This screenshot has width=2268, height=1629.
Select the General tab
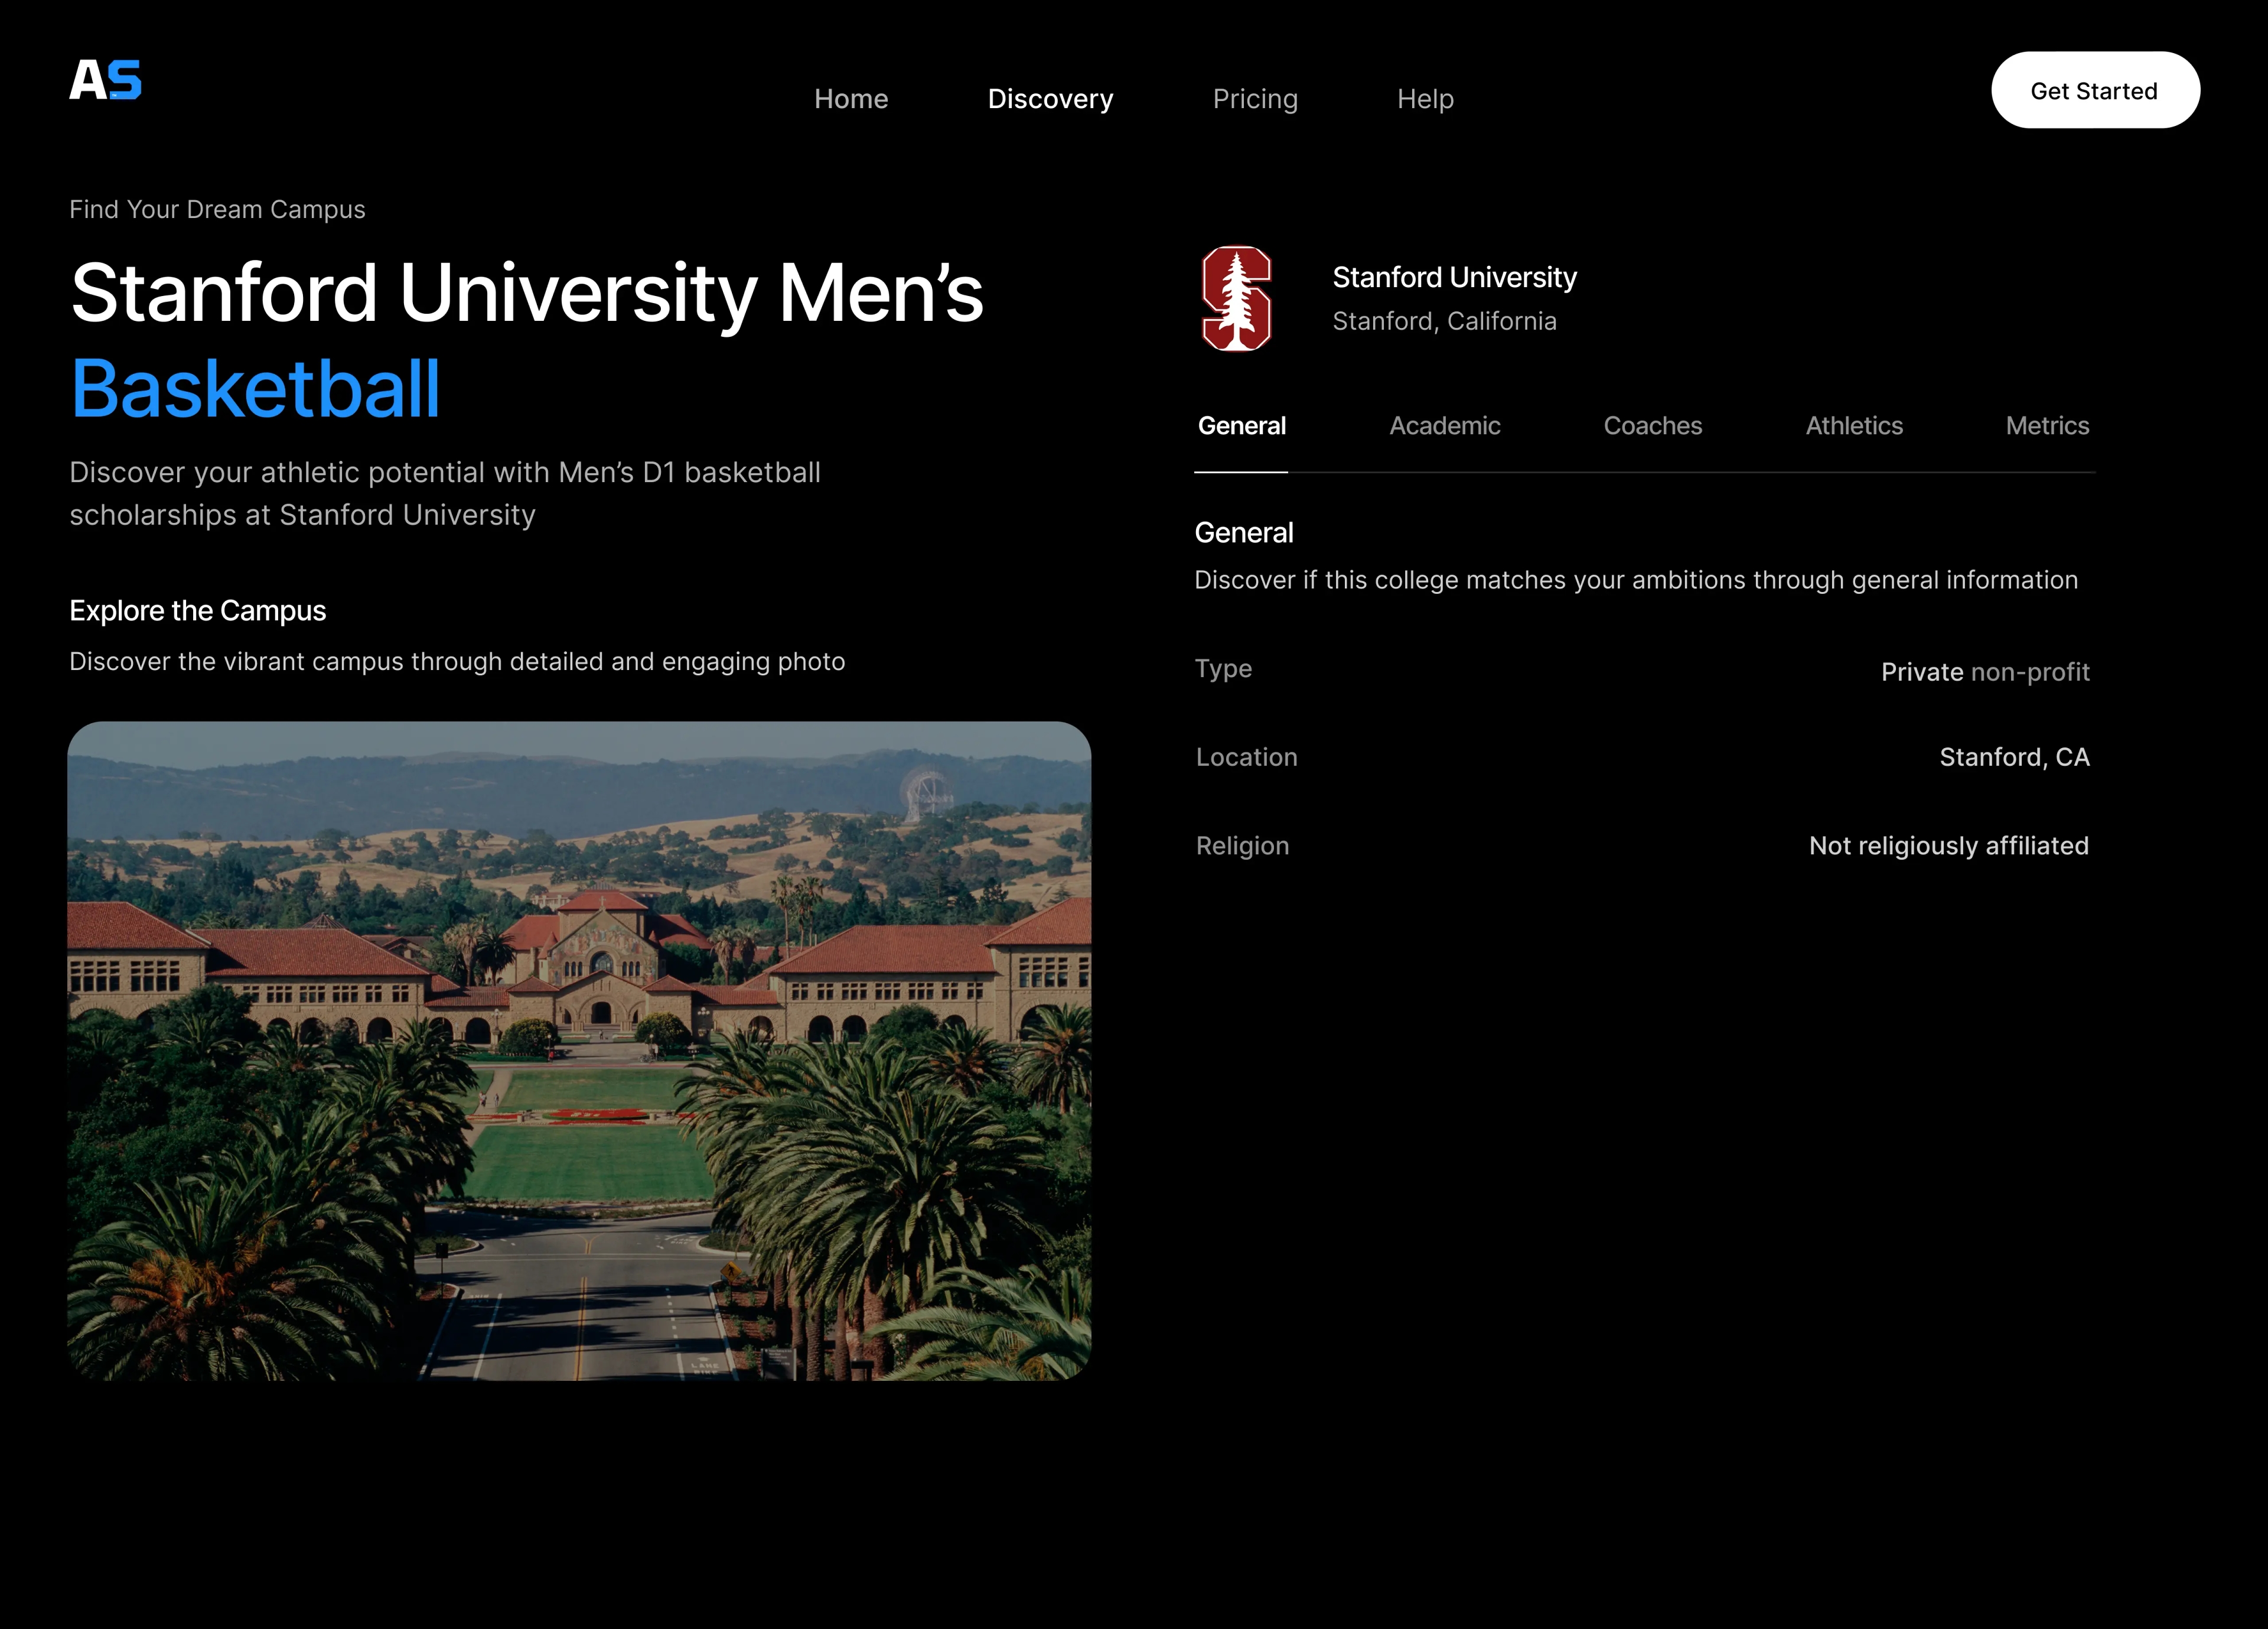[x=1241, y=426]
